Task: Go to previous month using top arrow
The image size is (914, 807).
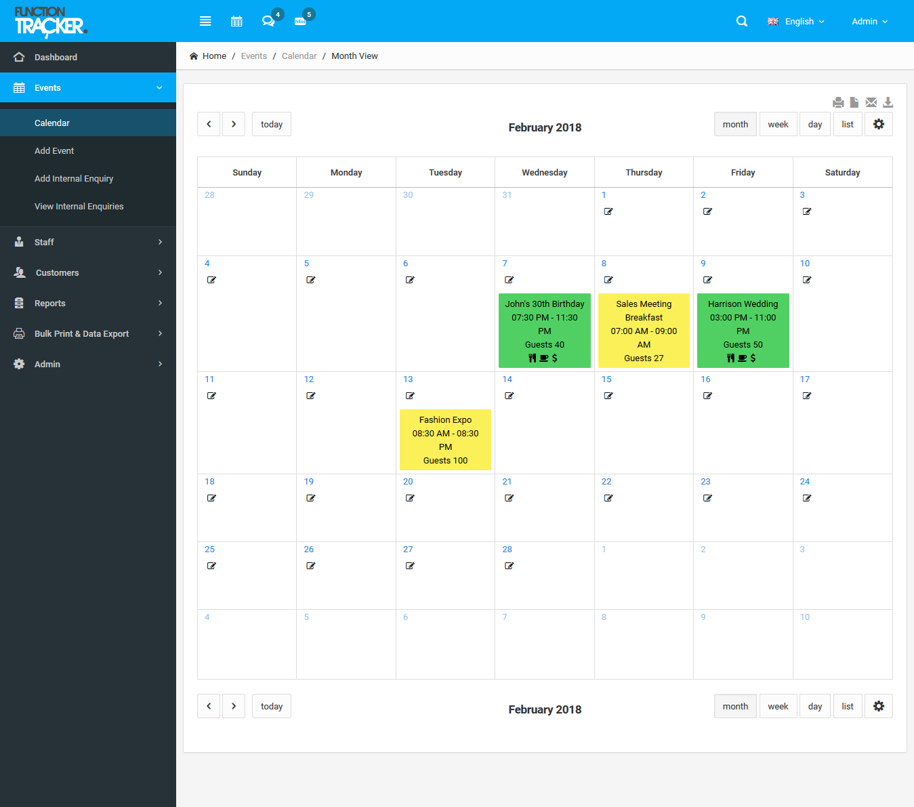Action: (x=209, y=124)
